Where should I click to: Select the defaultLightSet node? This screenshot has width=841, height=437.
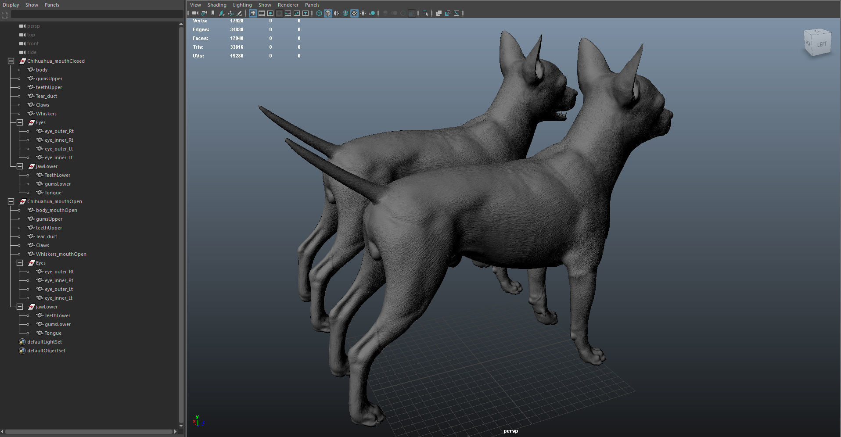44,342
